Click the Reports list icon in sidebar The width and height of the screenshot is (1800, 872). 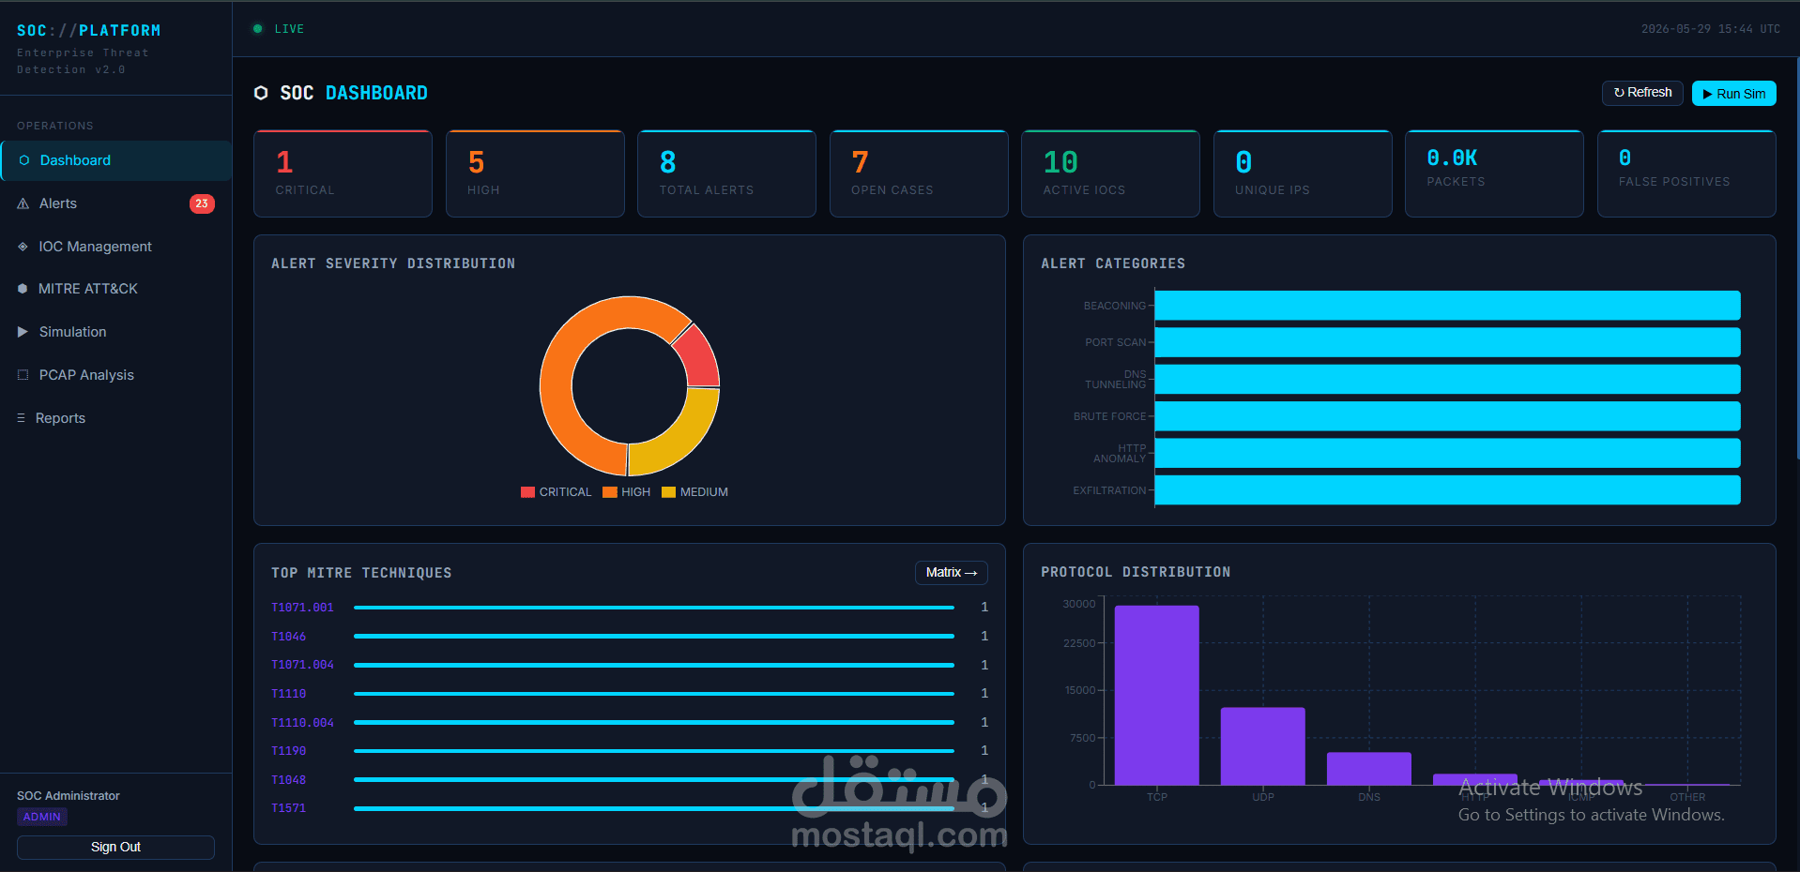(x=21, y=418)
